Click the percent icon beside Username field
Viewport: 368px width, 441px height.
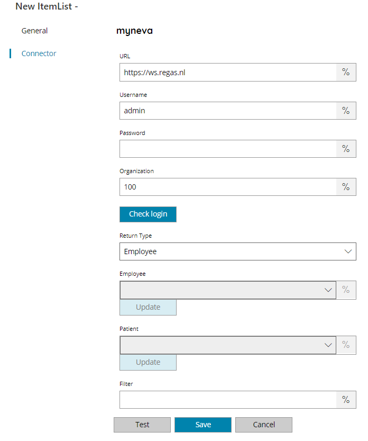click(346, 111)
